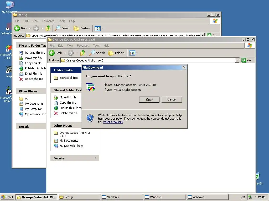This screenshot has width=269, height=201.
Task: Click E-mail this file in Debug window
Action: tap(30, 74)
